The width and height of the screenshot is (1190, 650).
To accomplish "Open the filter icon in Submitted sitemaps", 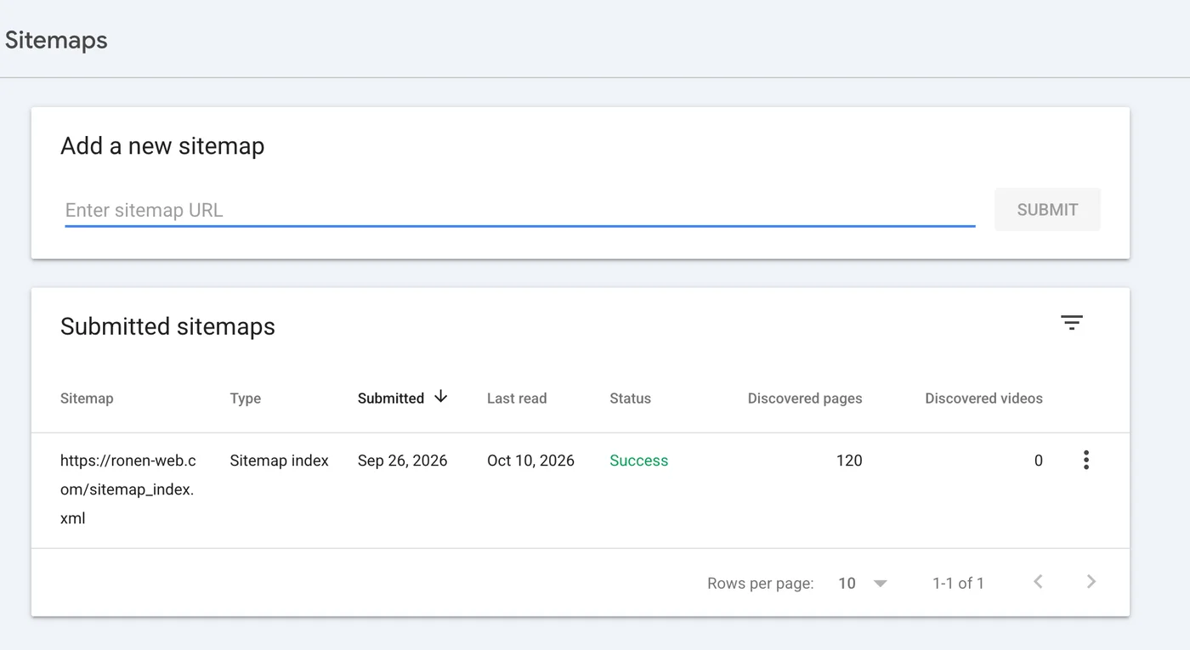I will coord(1071,323).
